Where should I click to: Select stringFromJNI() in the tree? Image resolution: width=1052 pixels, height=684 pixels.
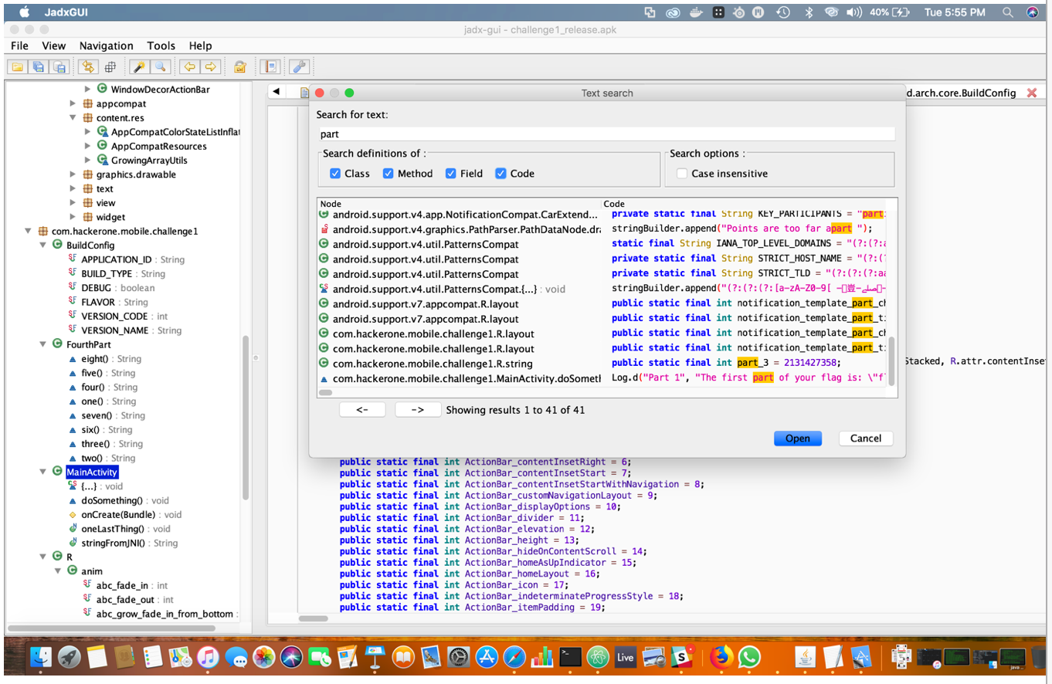114,543
